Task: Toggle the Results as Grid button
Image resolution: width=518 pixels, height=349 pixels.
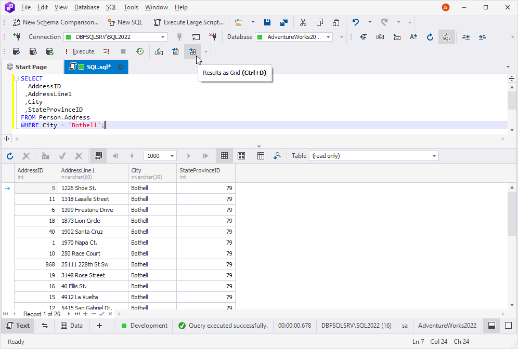Action: tap(192, 51)
